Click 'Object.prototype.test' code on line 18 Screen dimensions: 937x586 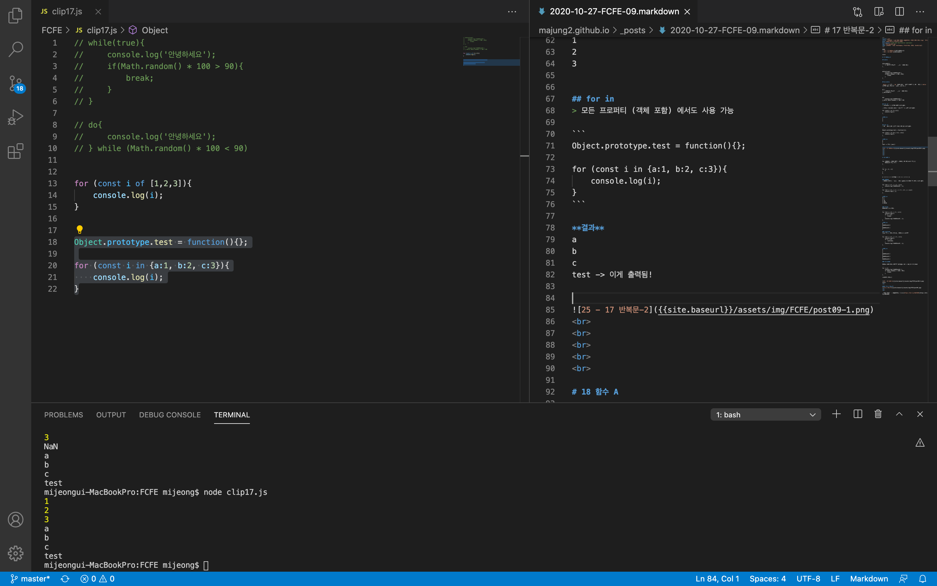(124, 242)
